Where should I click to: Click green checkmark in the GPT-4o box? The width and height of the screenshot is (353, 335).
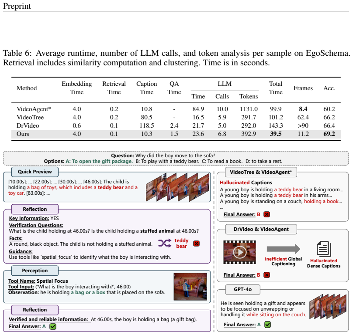[267, 325]
